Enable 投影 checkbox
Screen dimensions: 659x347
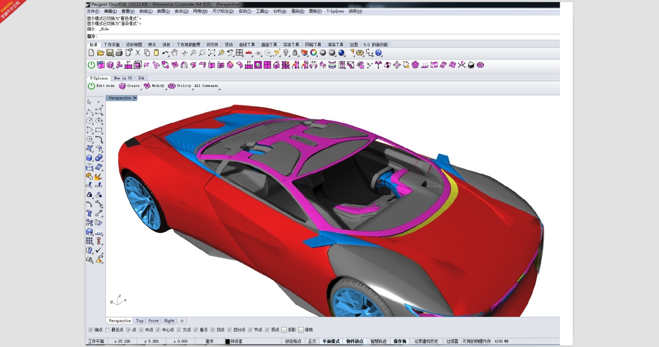point(284,330)
